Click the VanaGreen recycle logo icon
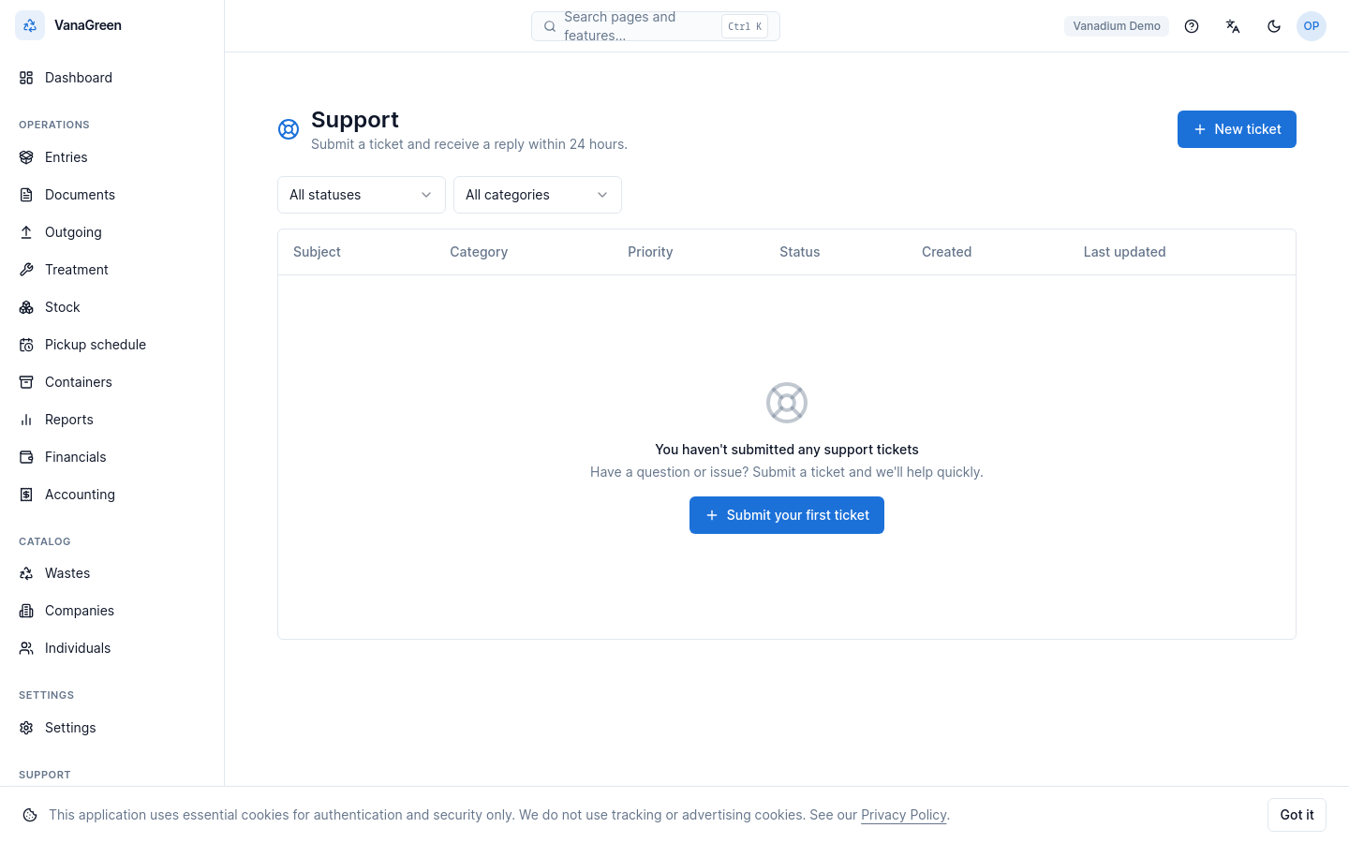Viewport: 1349px width, 843px height. tap(30, 25)
